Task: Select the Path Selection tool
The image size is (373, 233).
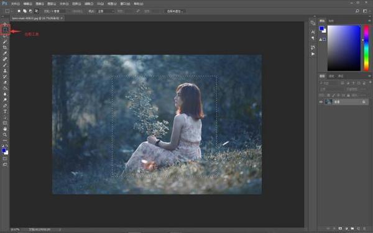Action: tap(5, 117)
